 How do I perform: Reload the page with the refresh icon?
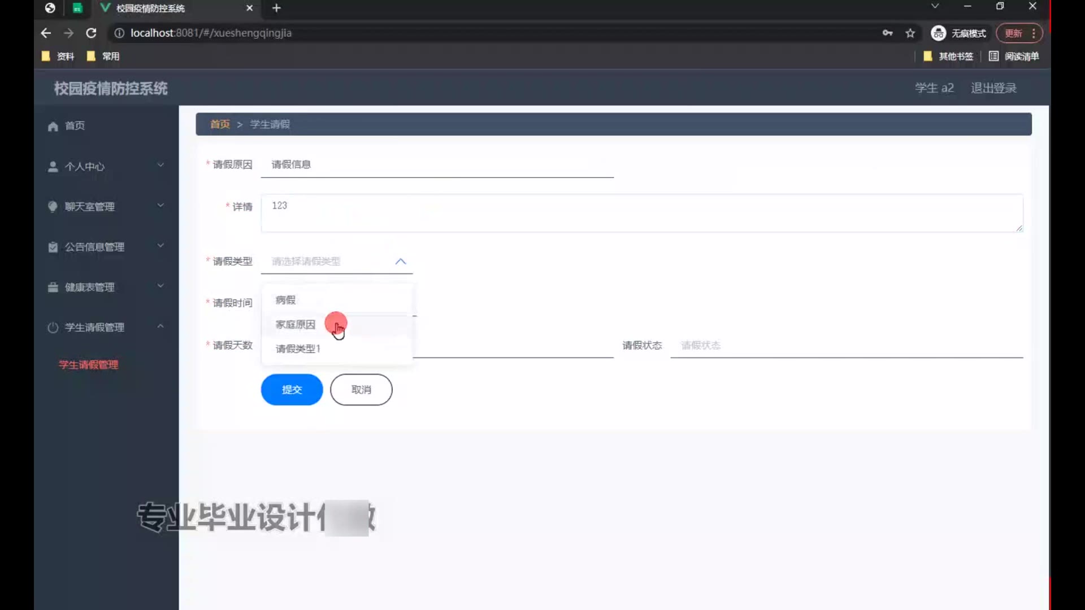[91, 33]
